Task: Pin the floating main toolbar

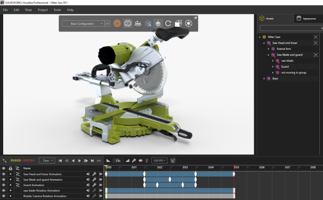Action: (195, 18)
